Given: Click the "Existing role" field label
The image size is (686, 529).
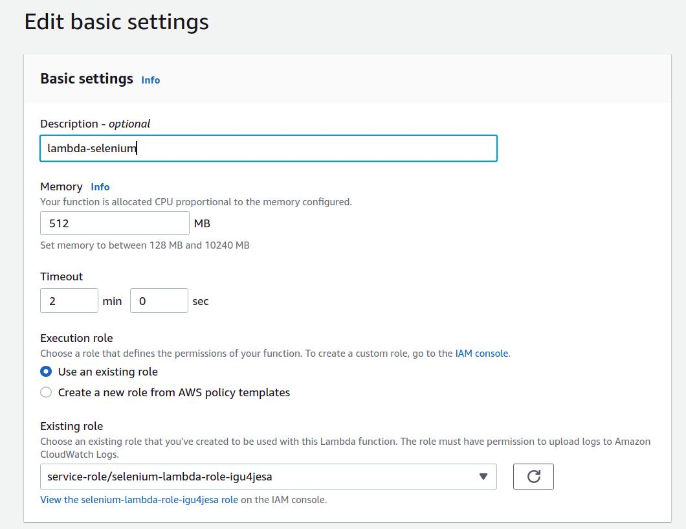Looking at the screenshot, I should (x=71, y=426).
